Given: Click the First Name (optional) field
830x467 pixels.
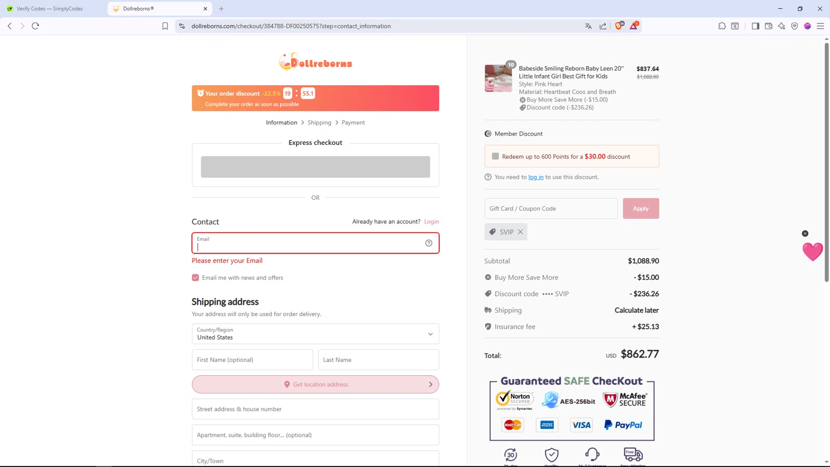Looking at the screenshot, I should [252, 360].
